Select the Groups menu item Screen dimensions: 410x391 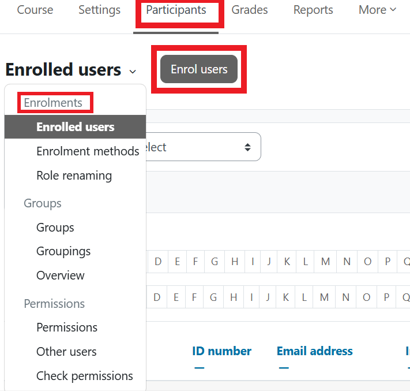[55, 228]
